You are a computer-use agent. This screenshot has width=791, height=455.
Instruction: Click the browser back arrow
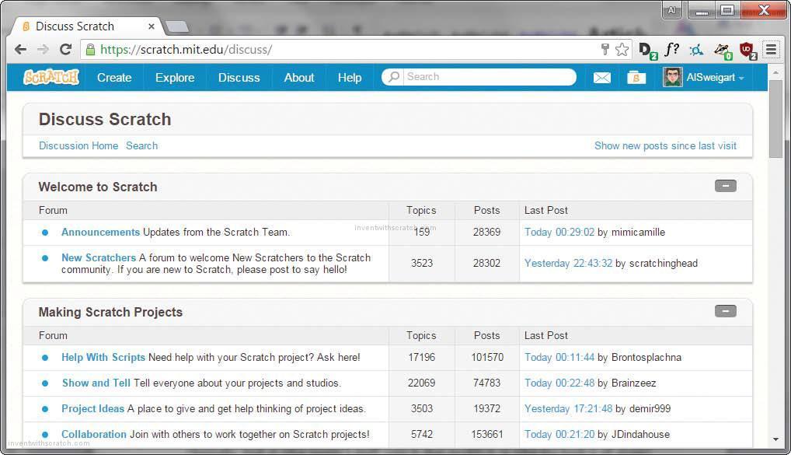21,50
